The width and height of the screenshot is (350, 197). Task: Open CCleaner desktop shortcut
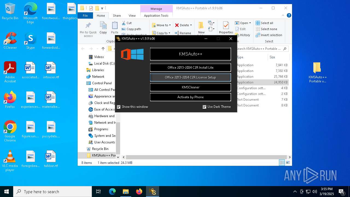tap(10, 41)
